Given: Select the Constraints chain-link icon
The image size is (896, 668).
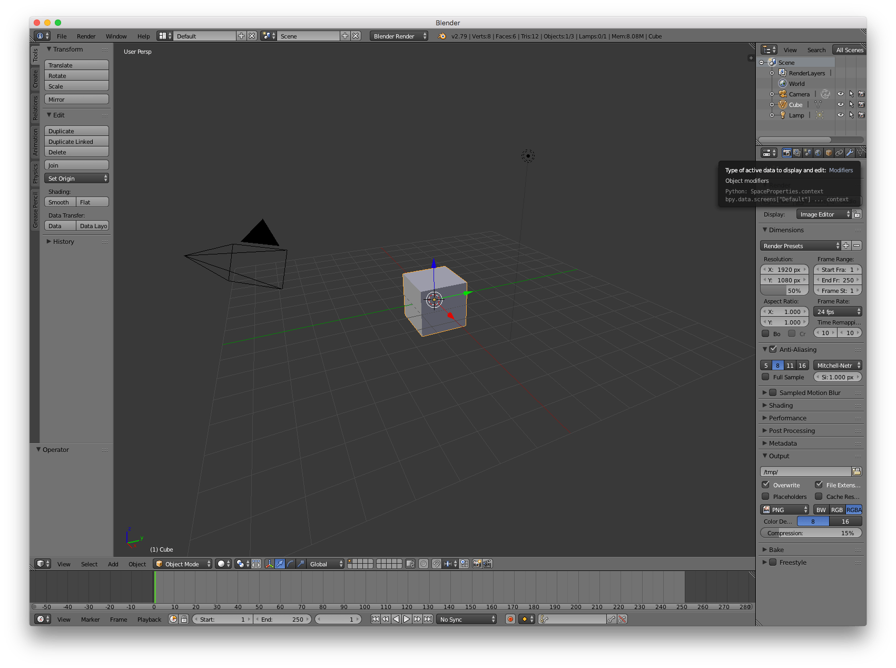Looking at the screenshot, I should [x=839, y=153].
